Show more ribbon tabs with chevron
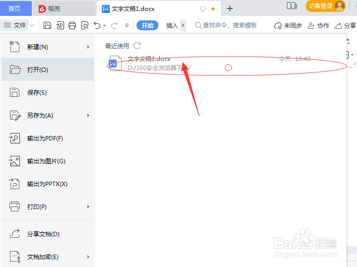The image size is (357, 267). tap(183, 25)
